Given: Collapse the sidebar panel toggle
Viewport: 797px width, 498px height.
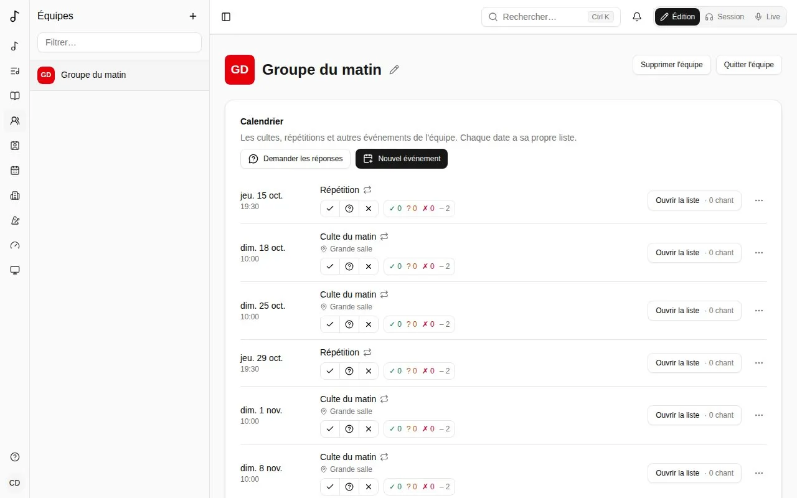Looking at the screenshot, I should 226,17.
